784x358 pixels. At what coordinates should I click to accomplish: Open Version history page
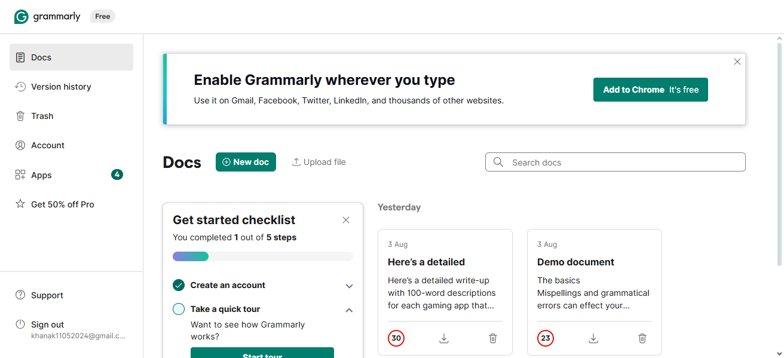click(x=71, y=87)
